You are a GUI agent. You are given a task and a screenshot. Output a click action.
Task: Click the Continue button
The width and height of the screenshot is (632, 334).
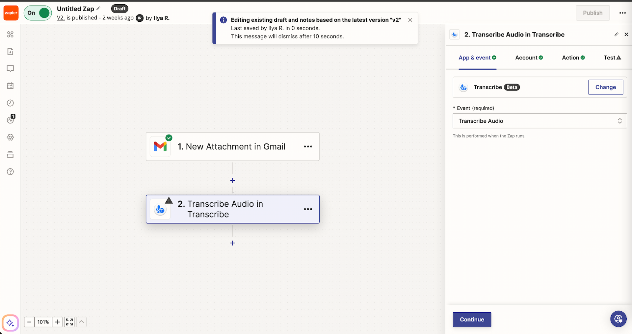(x=472, y=320)
